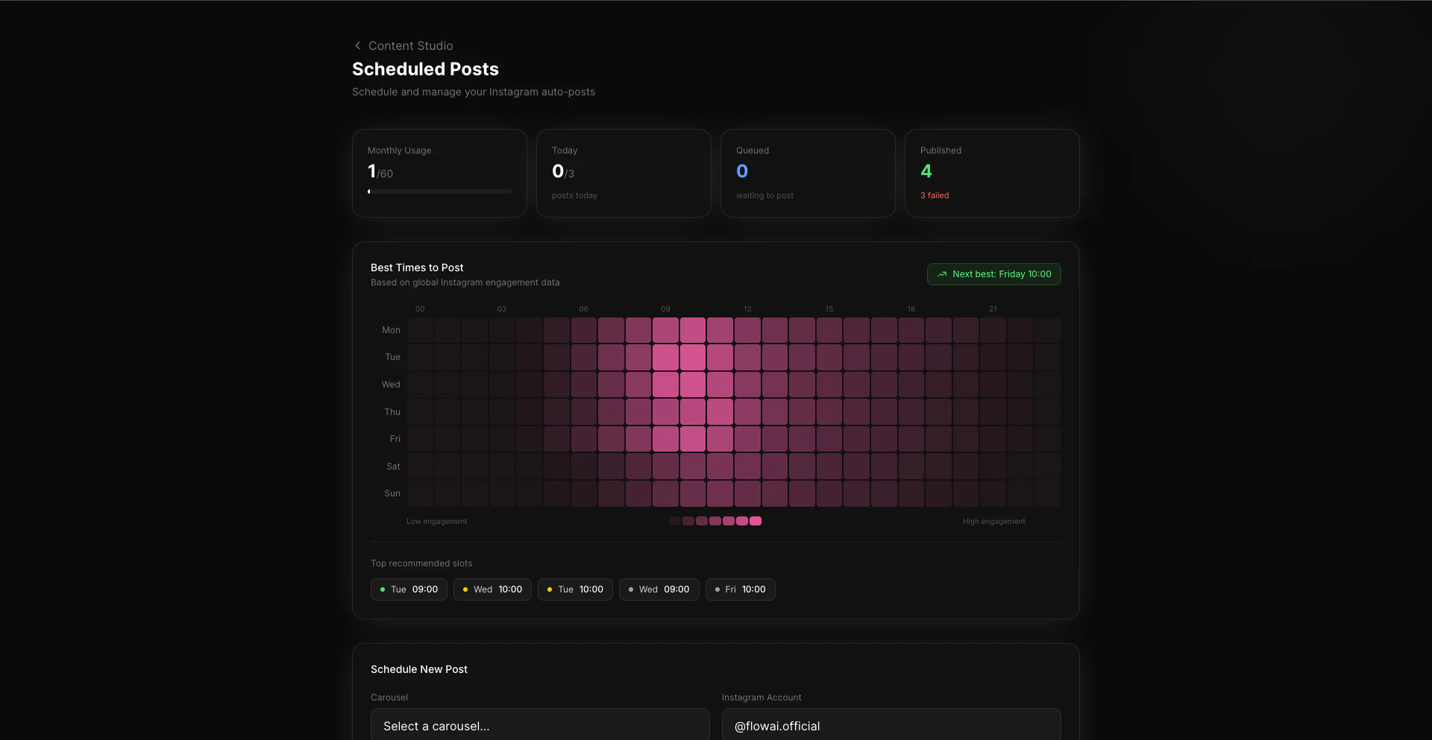Click Thursday heatmap cell at hour 15
Image resolution: width=1432 pixels, height=740 pixels.
[x=829, y=412]
